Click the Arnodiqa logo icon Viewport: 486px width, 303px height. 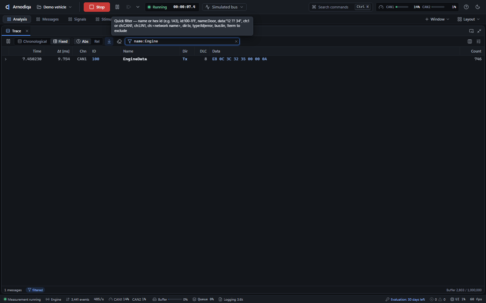pyautogui.click(x=7, y=7)
